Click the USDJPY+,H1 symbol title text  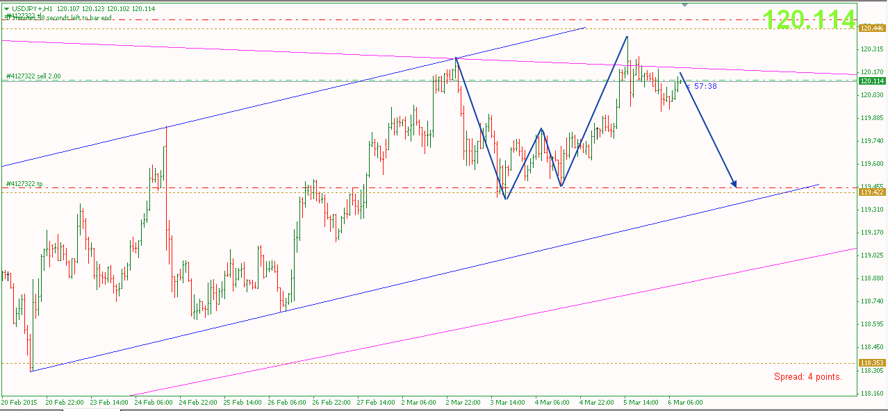(x=33, y=8)
